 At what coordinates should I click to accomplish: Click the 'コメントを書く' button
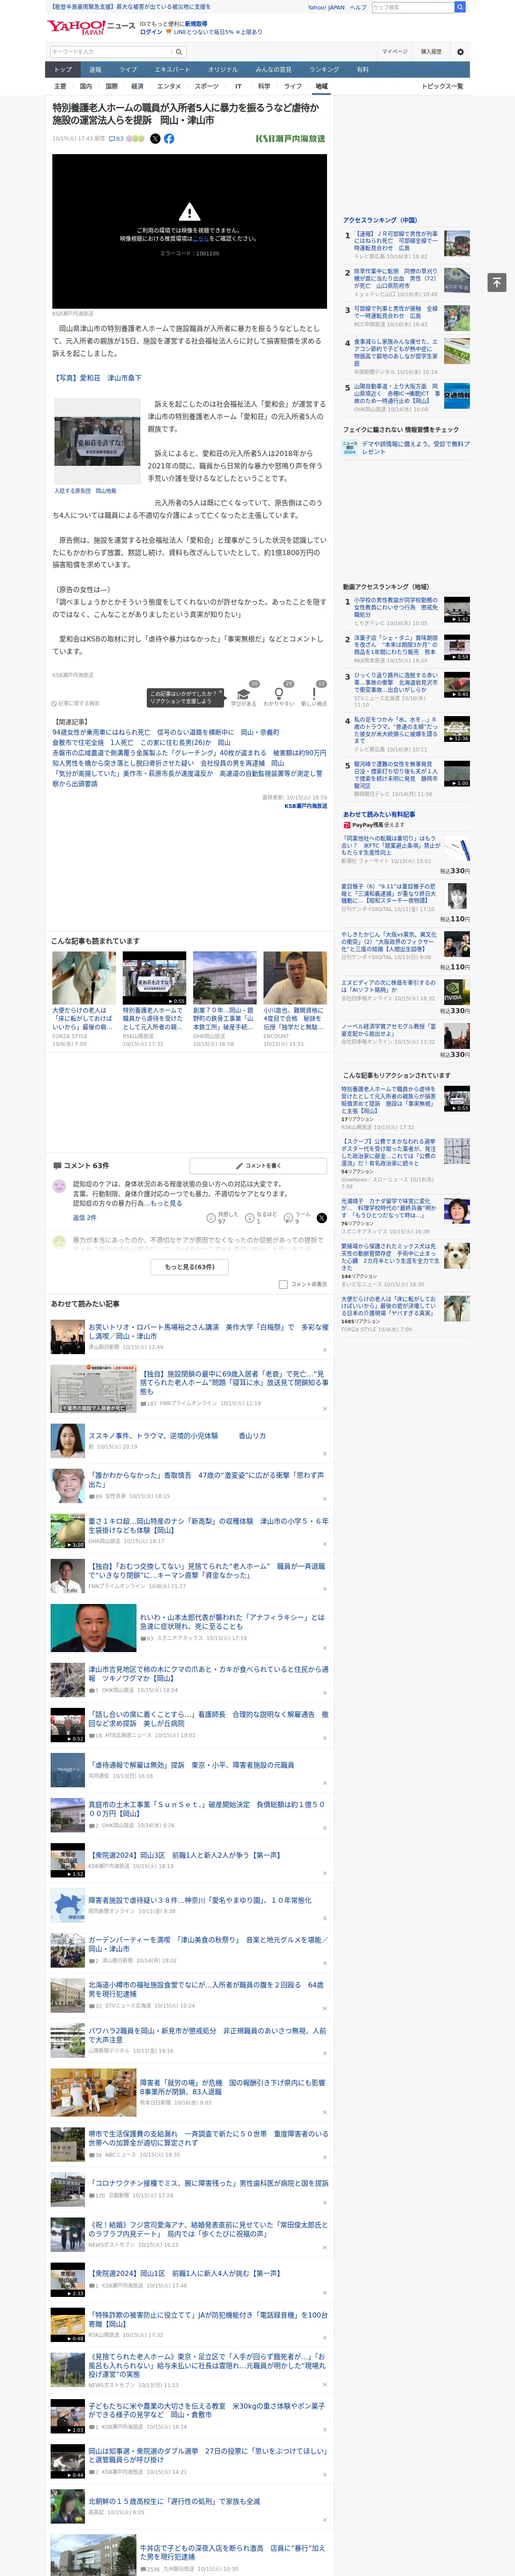[x=258, y=1166]
